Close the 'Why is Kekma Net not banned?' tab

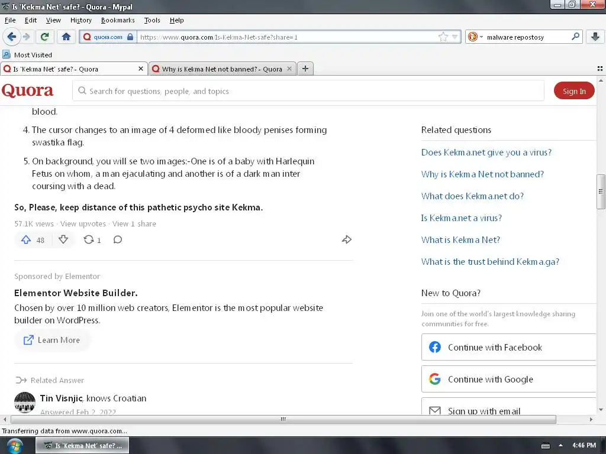coord(289,69)
